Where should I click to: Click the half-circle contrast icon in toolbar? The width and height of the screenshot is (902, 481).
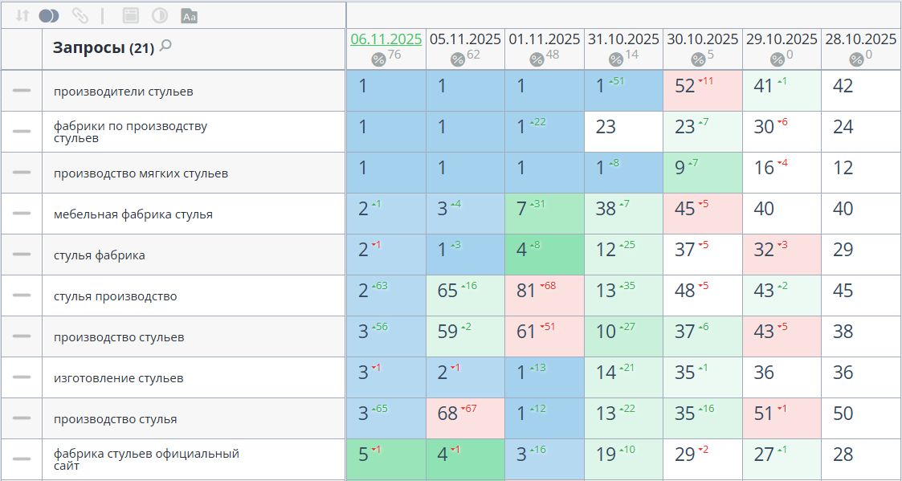[160, 15]
